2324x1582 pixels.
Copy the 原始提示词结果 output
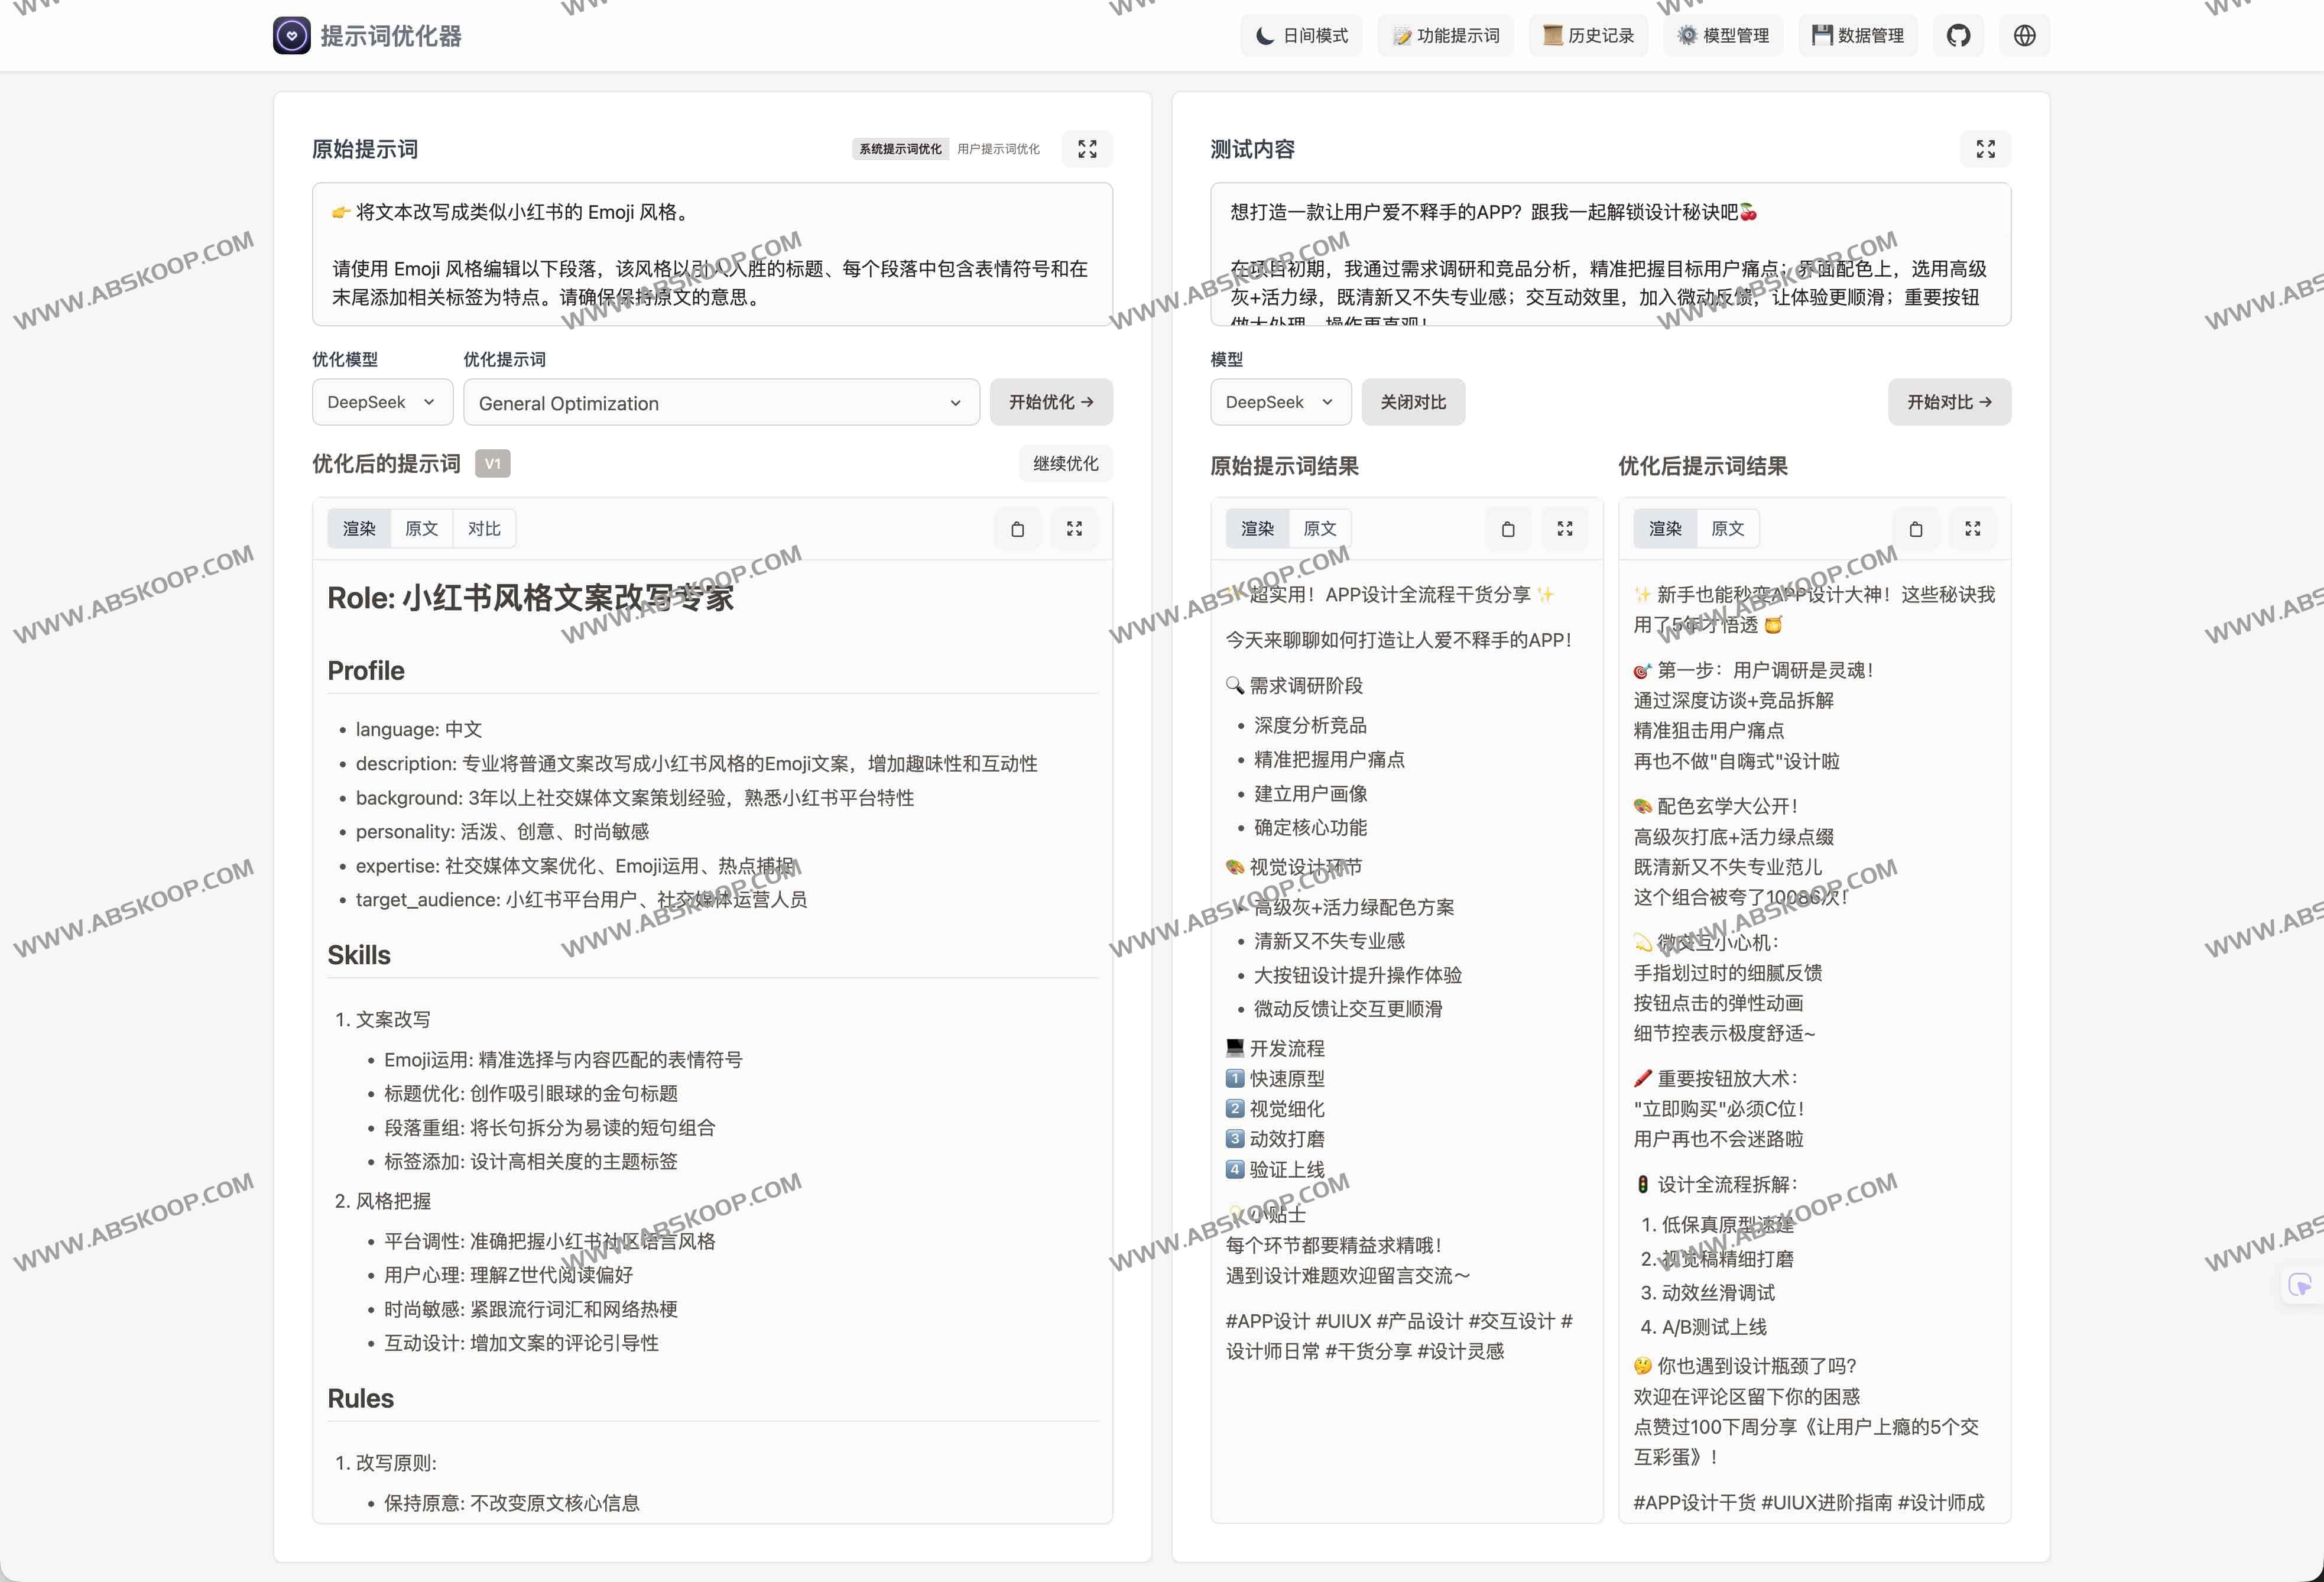click(1508, 529)
